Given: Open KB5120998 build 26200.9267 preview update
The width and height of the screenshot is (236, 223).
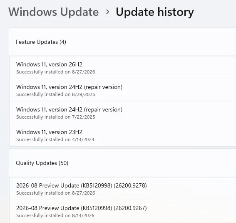Looking at the screenshot, I should click(x=123, y=211).
